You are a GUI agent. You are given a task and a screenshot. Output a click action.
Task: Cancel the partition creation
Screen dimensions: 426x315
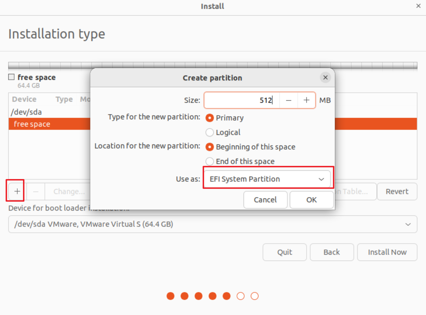(x=265, y=200)
